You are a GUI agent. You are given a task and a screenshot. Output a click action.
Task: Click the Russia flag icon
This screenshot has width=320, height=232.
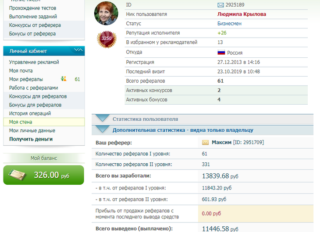point(221,53)
